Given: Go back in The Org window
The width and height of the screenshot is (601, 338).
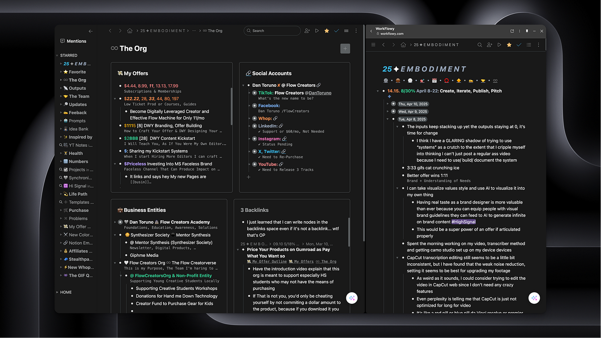Looking at the screenshot, I should [110, 31].
